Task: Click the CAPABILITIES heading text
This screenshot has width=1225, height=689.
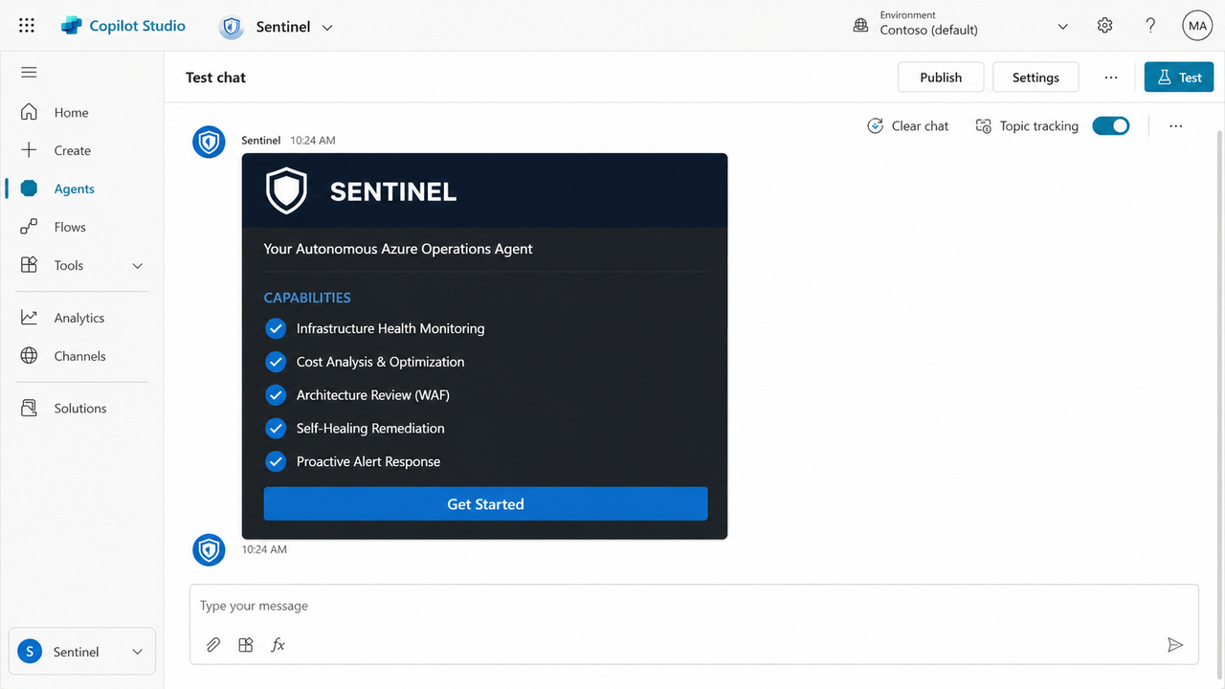Action: point(307,298)
